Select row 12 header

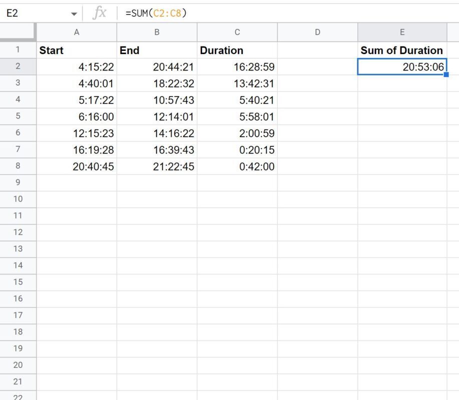[x=18, y=232]
